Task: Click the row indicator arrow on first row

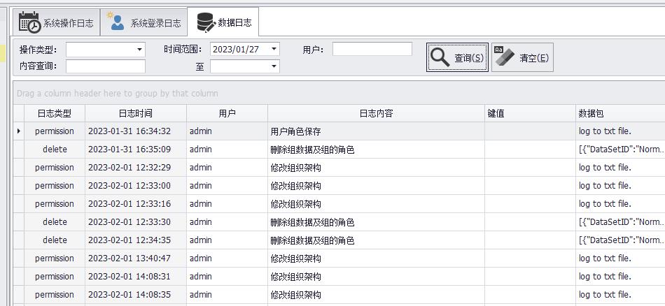Action: click(x=18, y=131)
